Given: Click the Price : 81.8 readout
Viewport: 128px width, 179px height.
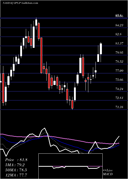Looking at the screenshot, I should [16, 160].
